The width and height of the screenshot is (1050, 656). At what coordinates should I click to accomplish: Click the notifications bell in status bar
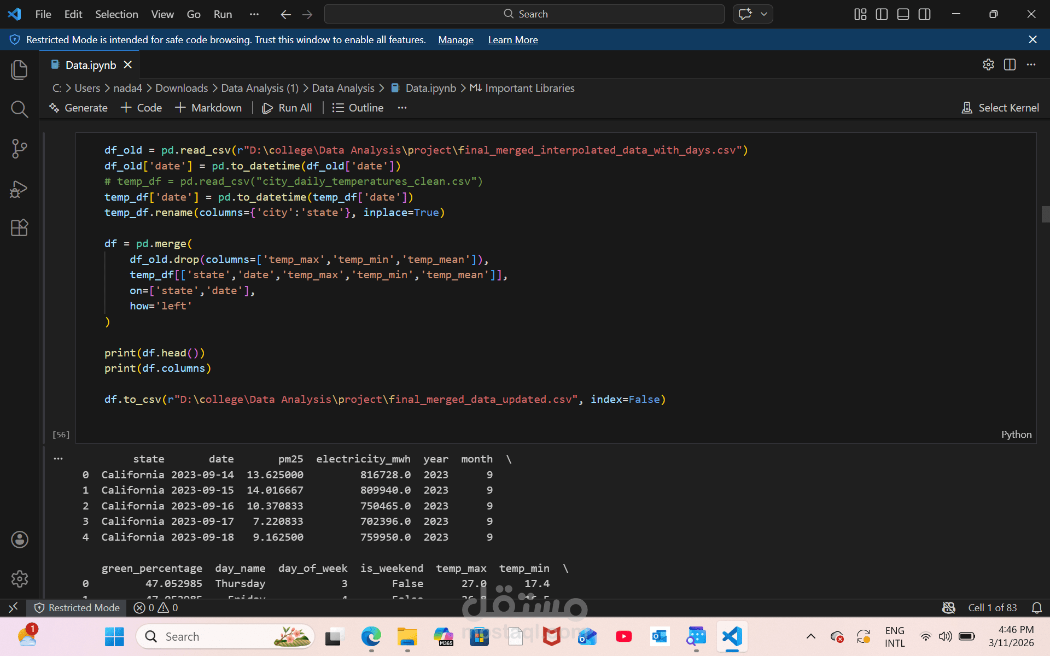tap(1036, 608)
